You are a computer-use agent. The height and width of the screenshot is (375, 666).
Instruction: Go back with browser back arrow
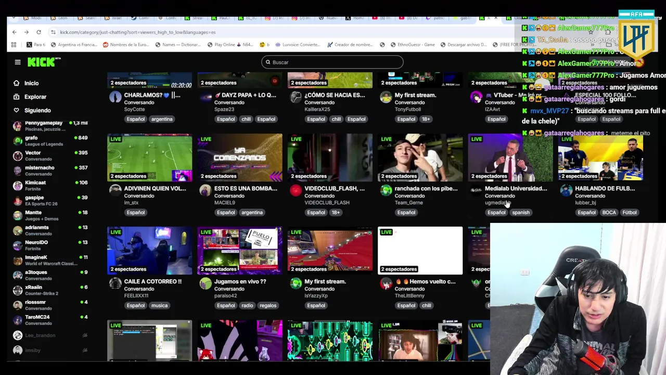click(14, 32)
